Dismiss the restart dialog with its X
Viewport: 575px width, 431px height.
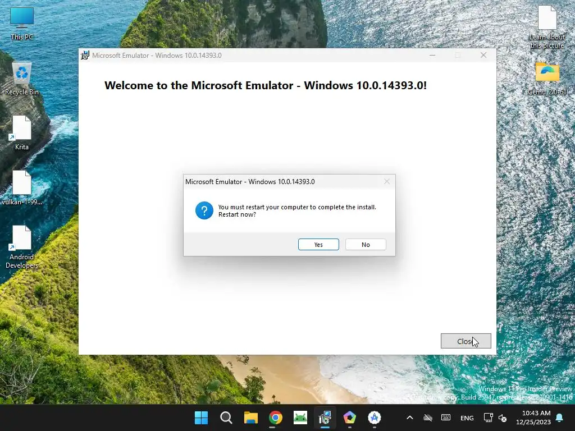coord(386,181)
